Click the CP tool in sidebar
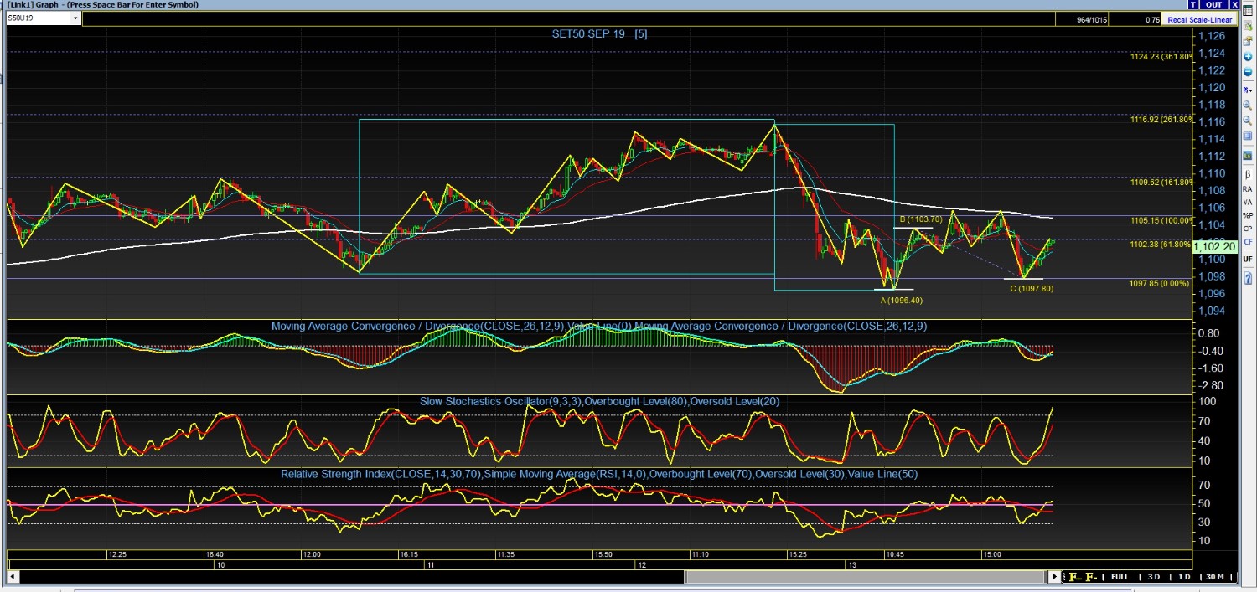The image size is (1257, 592). 1248,229
